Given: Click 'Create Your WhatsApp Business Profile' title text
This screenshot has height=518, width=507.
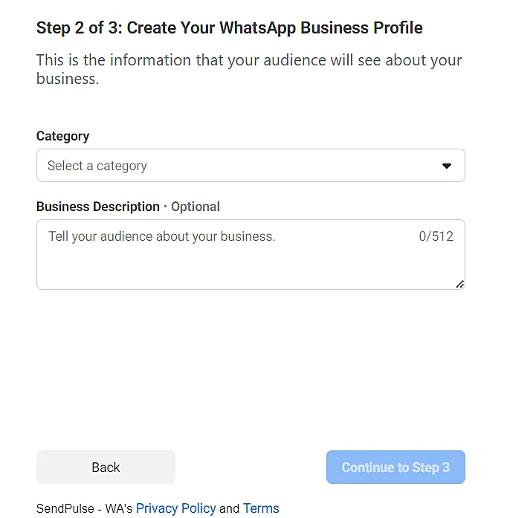Looking at the screenshot, I should tap(275, 28).
